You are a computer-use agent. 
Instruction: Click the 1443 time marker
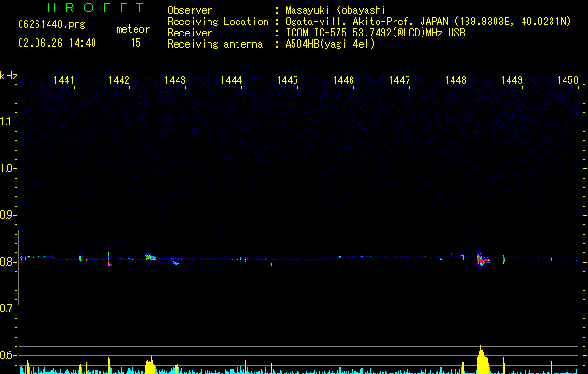[x=175, y=80]
